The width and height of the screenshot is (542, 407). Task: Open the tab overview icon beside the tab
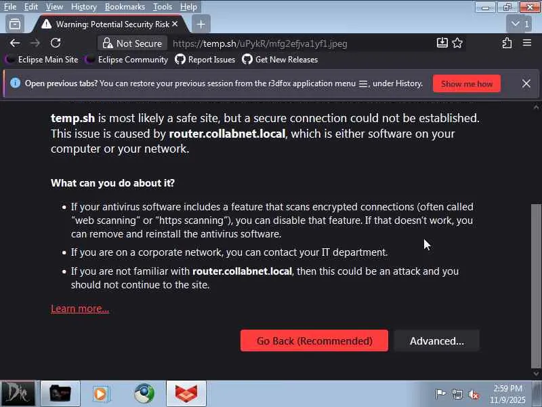pos(15,24)
